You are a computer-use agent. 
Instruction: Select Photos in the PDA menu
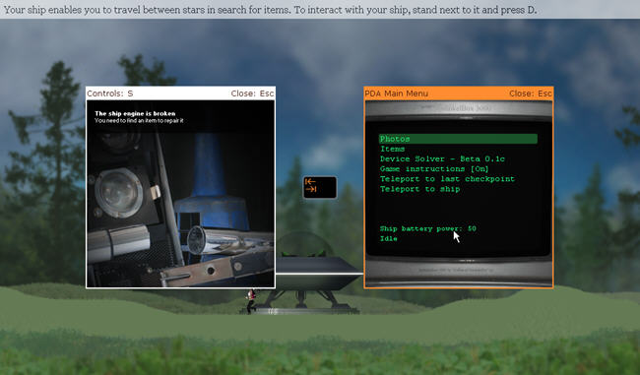click(x=458, y=139)
